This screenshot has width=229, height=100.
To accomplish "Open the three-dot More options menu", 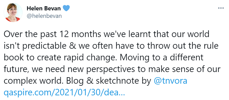I will point(221,8).
